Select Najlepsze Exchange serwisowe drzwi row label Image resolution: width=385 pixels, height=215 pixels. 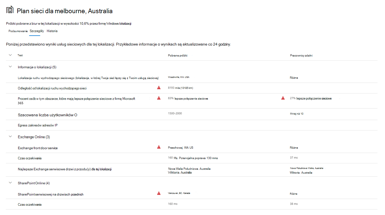coord(64,169)
